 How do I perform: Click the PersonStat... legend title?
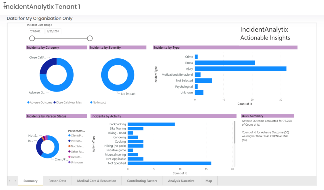click(77, 131)
